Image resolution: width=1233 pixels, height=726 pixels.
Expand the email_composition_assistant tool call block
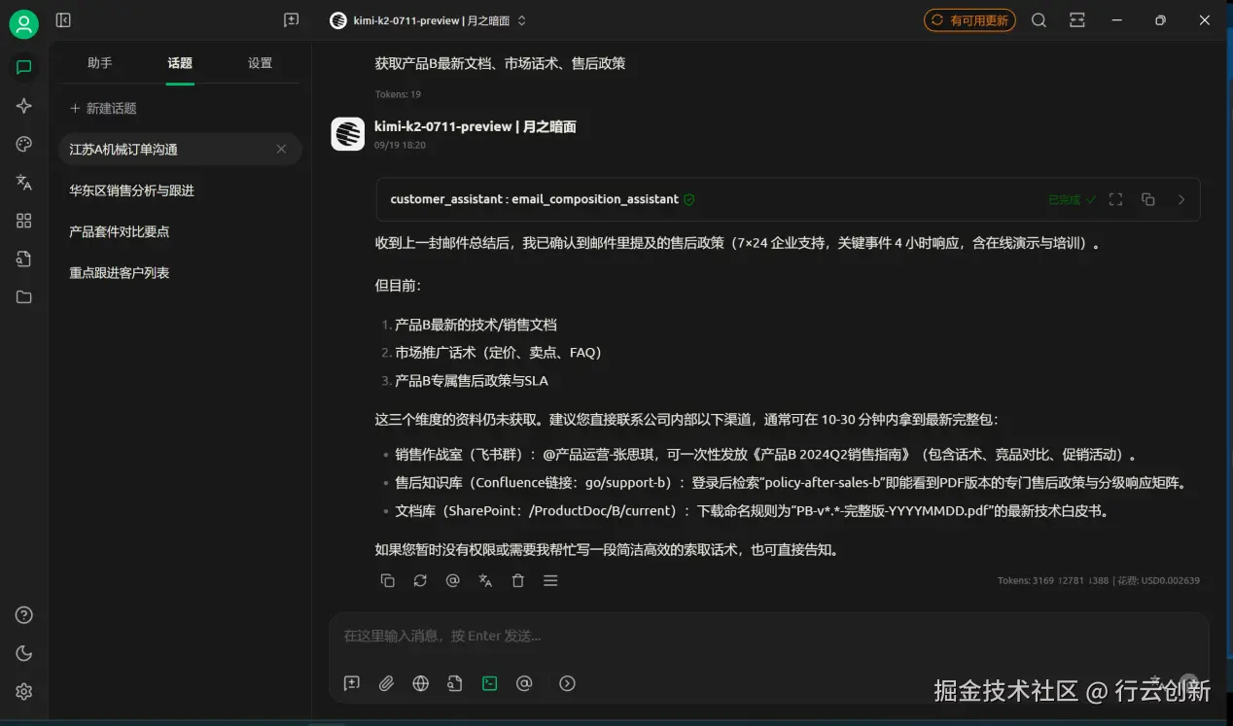point(788,199)
